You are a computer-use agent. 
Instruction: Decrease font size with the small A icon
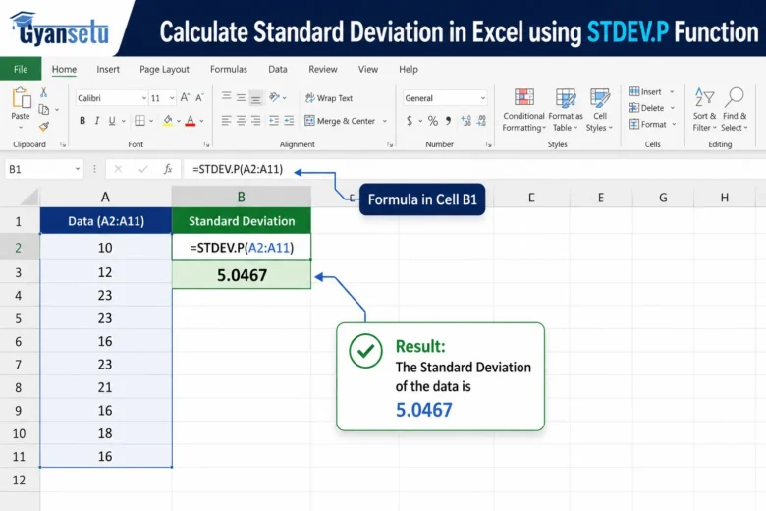tap(199, 98)
